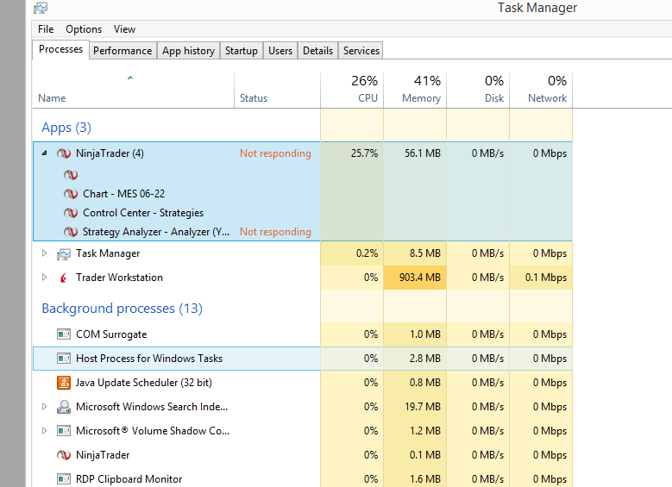The image size is (672, 487).
Task: Expand the Task Manager process entry
Action: [x=45, y=254]
